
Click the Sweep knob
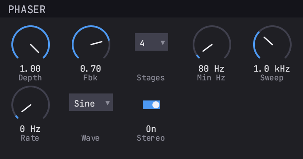[272, 44]
